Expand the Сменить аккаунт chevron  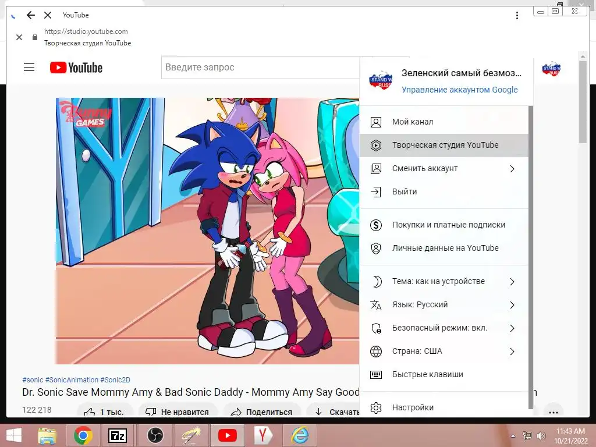(512, 169)
